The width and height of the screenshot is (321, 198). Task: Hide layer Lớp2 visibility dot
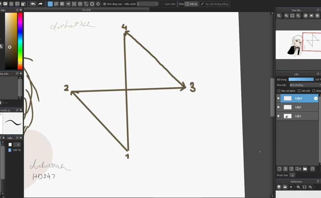(278, 107)
